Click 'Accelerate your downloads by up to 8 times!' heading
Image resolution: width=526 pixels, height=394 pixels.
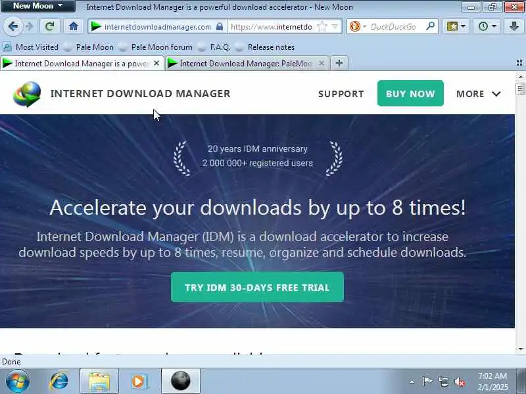(257, 208)
